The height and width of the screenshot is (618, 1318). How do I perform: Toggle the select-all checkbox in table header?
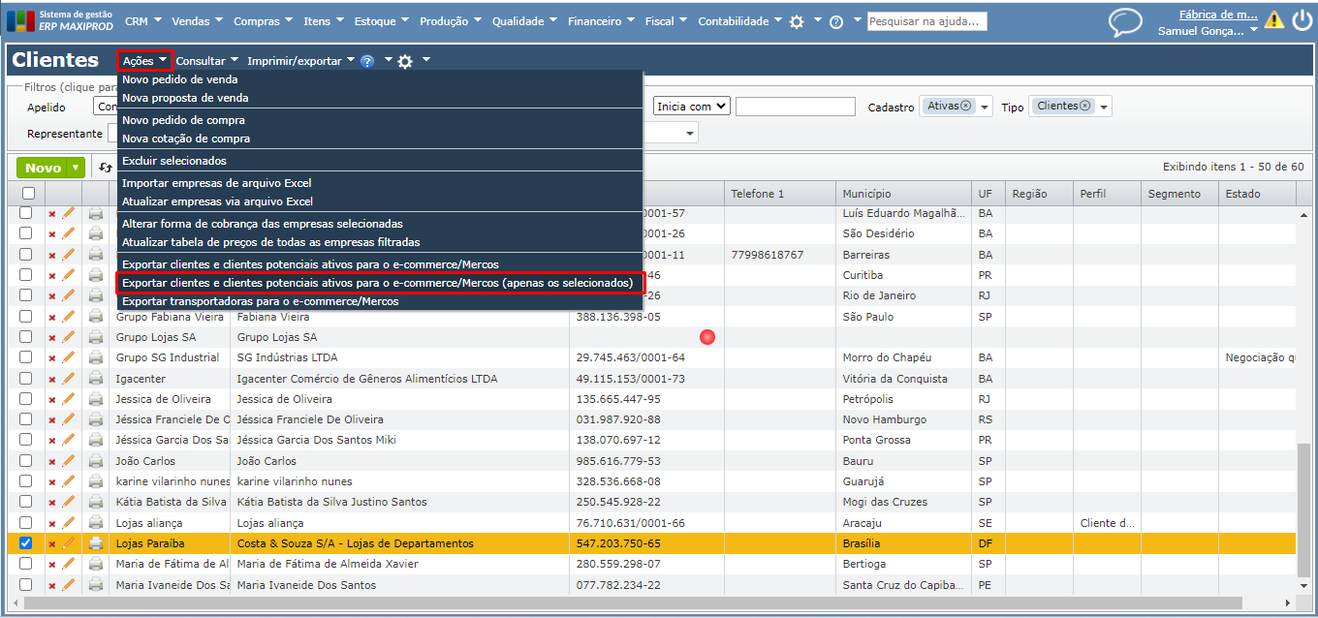[26, 194]
